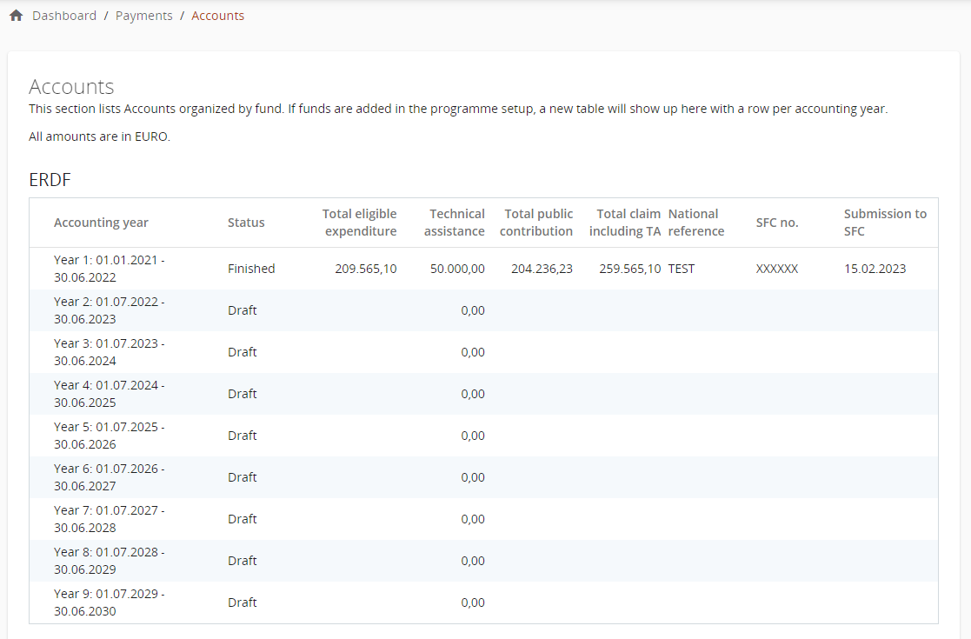Open Year 1 accounting row
The height and width of the screenshot is (639, 971).
(109, 269)
